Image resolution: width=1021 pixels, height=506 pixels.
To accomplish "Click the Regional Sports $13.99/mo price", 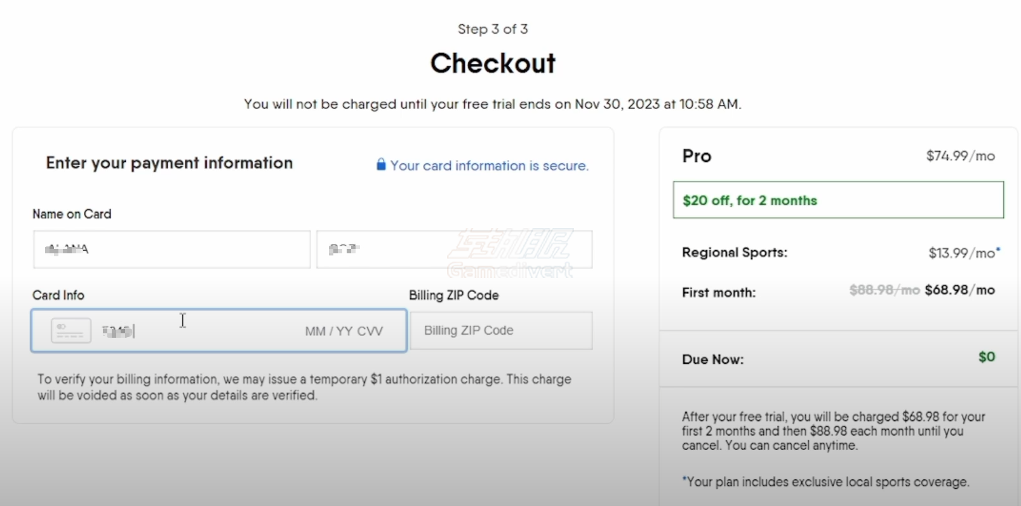I will (961, 253).
